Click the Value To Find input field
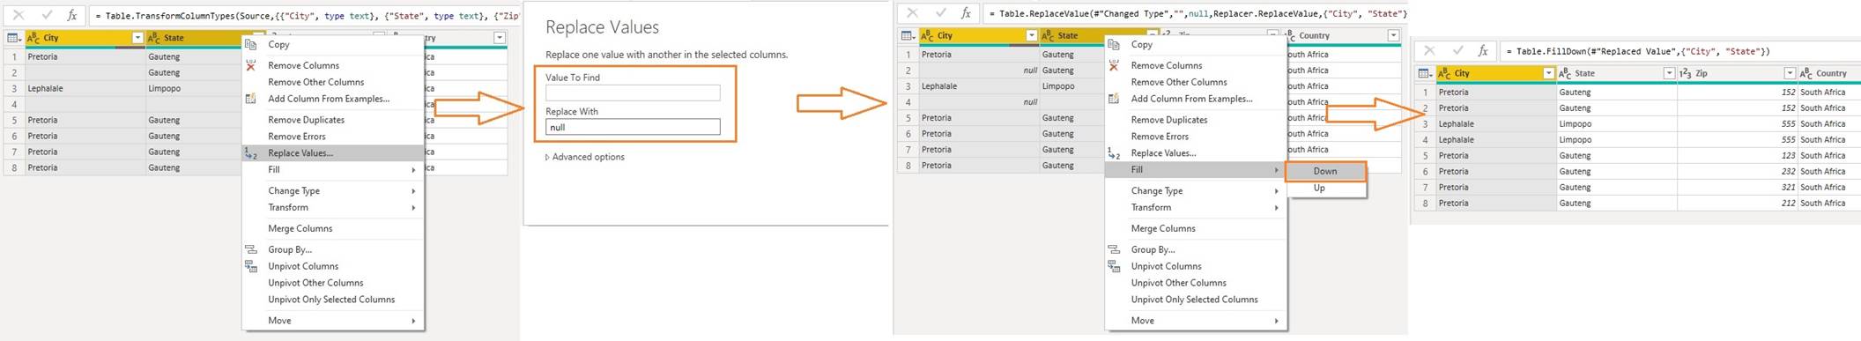Viewport: 1861px width, 341px height. pos(633,93)
